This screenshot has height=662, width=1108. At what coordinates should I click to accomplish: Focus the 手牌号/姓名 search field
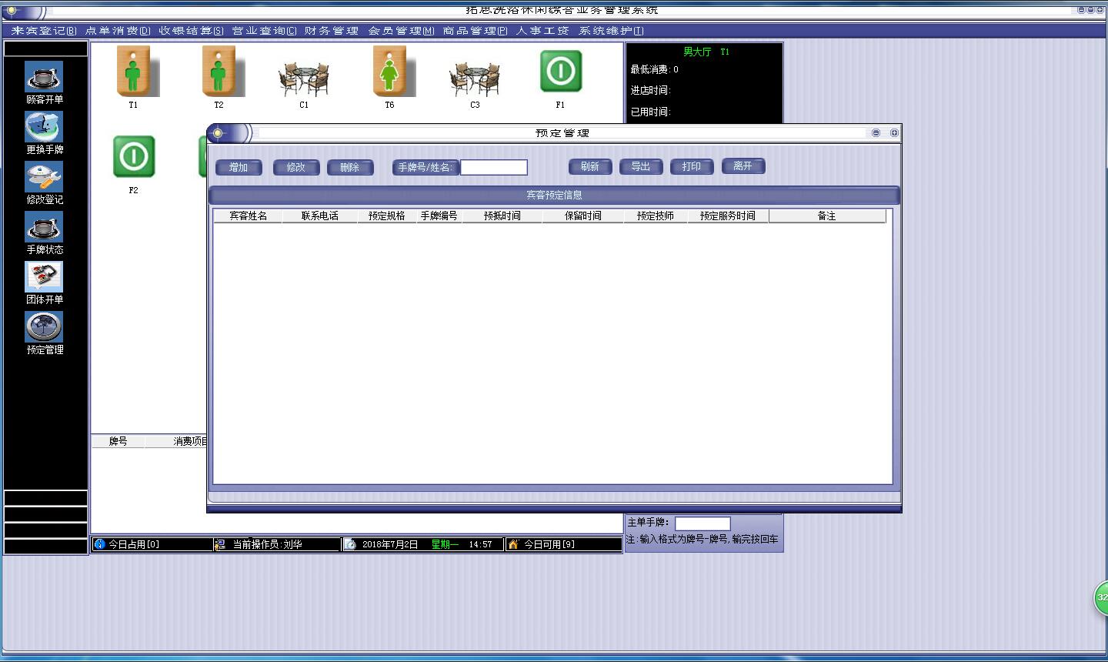coord(494,167)
